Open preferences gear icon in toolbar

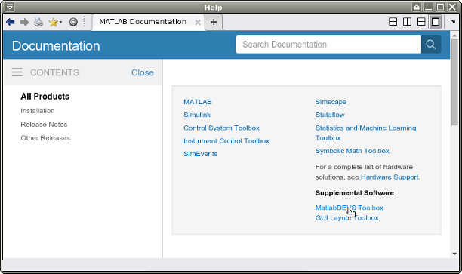click(x=73, y=22)
